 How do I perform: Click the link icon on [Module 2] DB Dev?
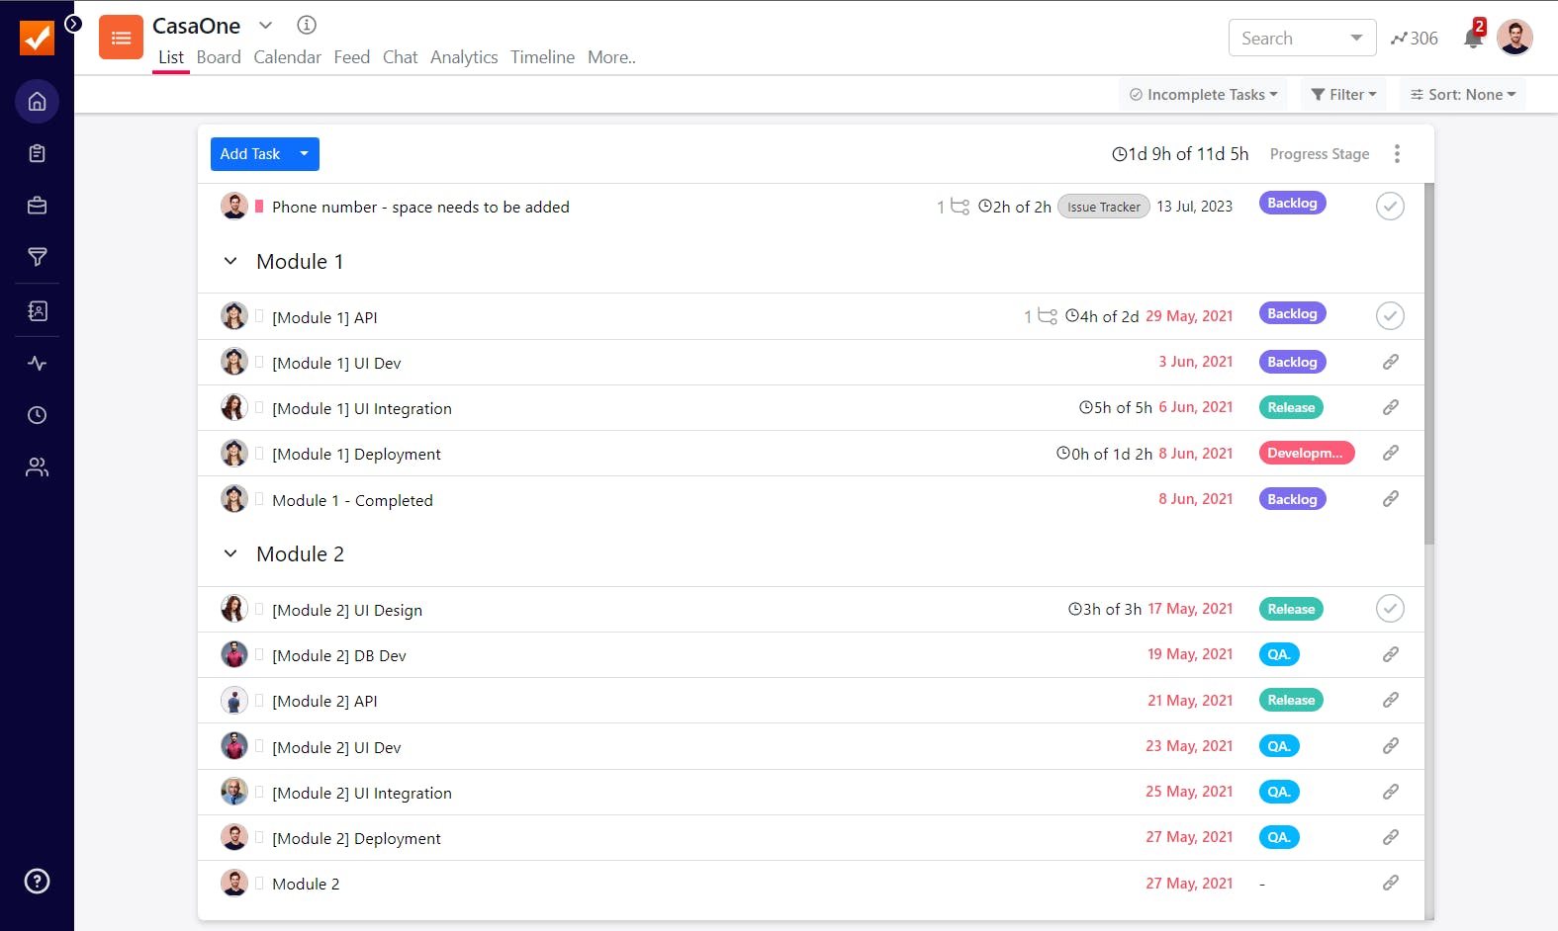point(1390,654)
